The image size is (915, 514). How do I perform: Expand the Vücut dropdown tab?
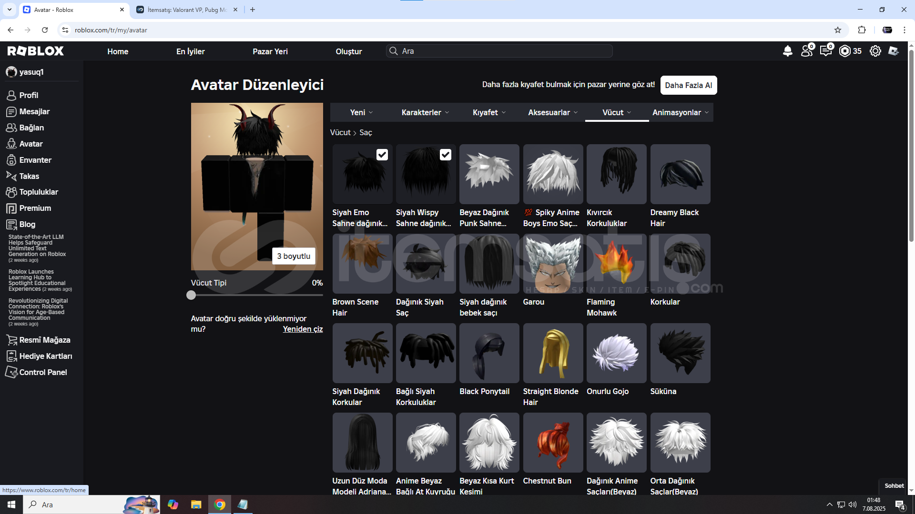(x=617, y=112)
